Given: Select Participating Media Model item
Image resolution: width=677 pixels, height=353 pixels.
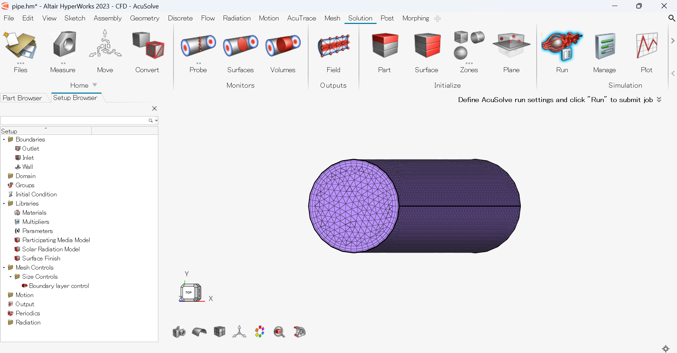Looking at the screenshot, I should click(56, 240).
